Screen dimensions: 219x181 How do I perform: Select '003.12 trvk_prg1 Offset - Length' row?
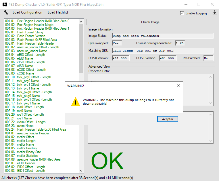pyautogui.click(x=28, y=85)
